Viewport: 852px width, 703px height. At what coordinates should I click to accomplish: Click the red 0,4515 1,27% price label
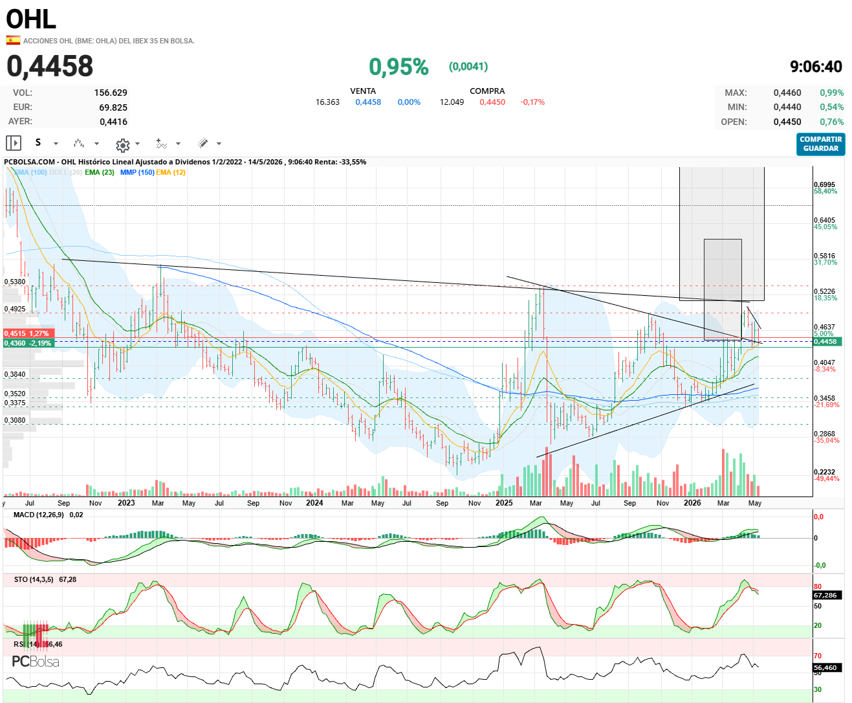pos(28,333)
